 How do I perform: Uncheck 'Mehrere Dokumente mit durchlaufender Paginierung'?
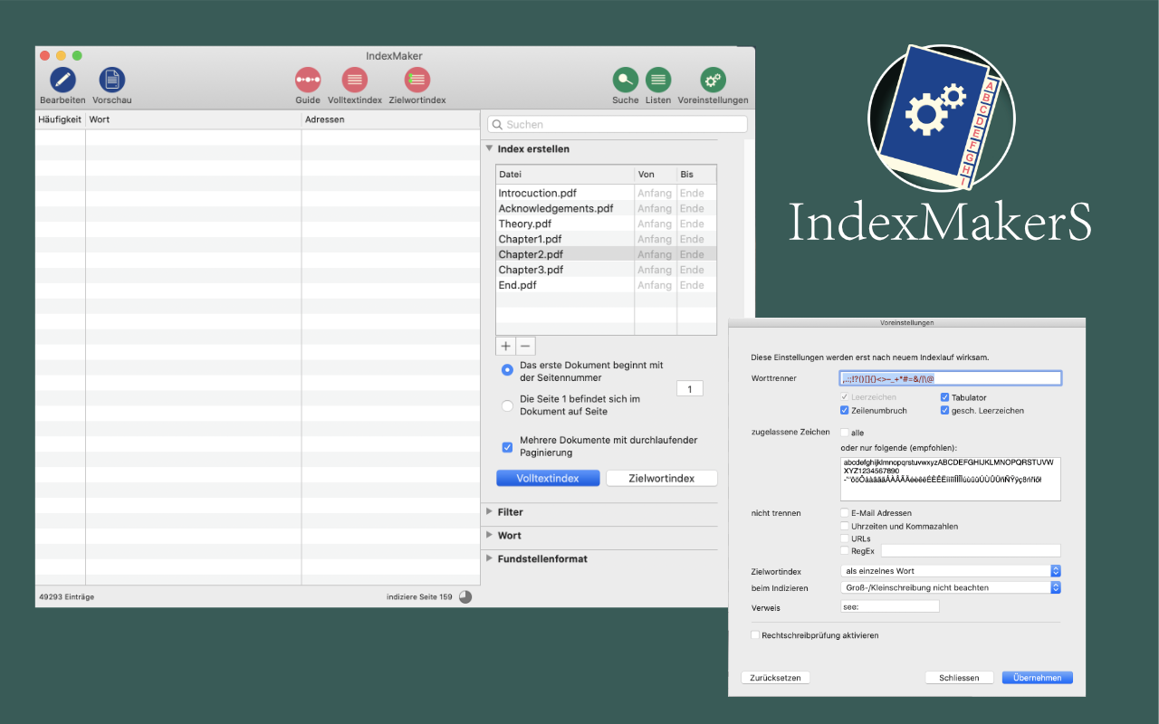coord(507,446)
